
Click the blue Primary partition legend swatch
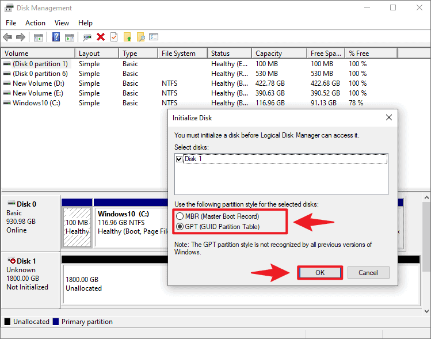[56, 321]
